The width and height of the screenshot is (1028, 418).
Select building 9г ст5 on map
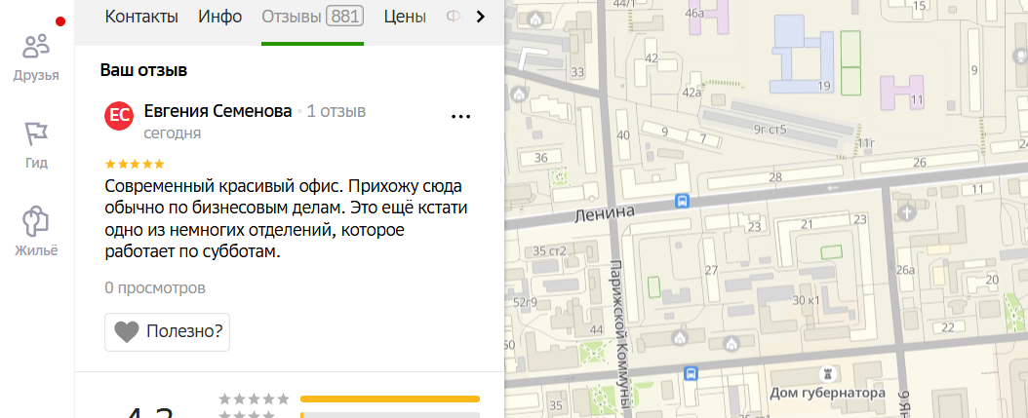[770, 130]
